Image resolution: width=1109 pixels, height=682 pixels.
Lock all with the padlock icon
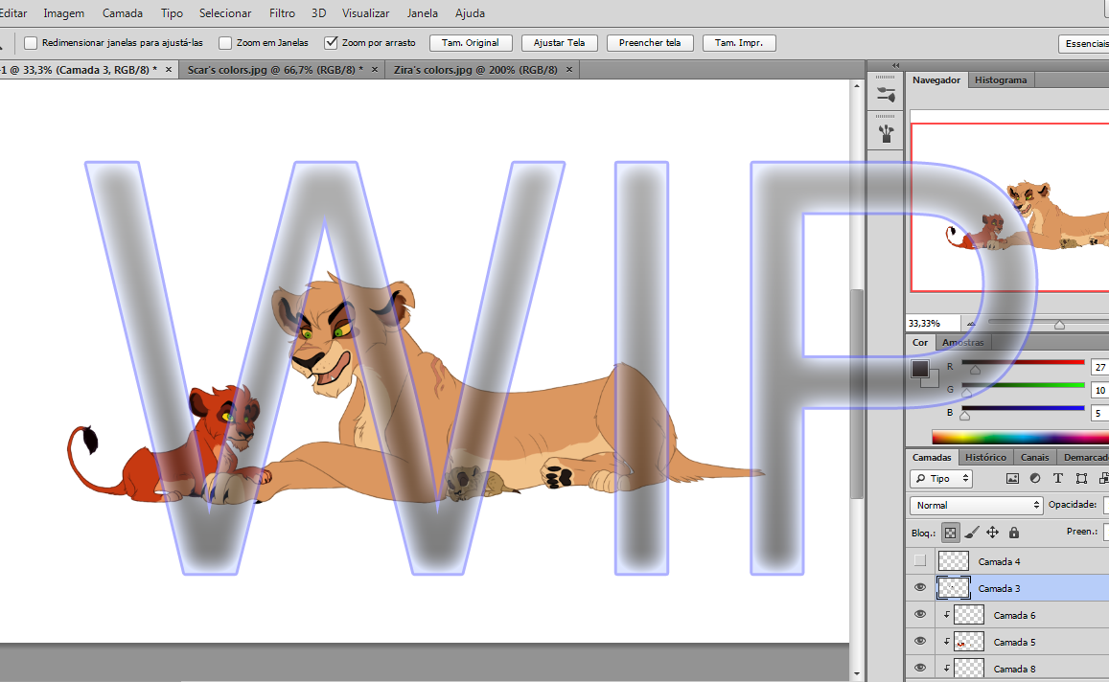click(x=1013, y=533)
